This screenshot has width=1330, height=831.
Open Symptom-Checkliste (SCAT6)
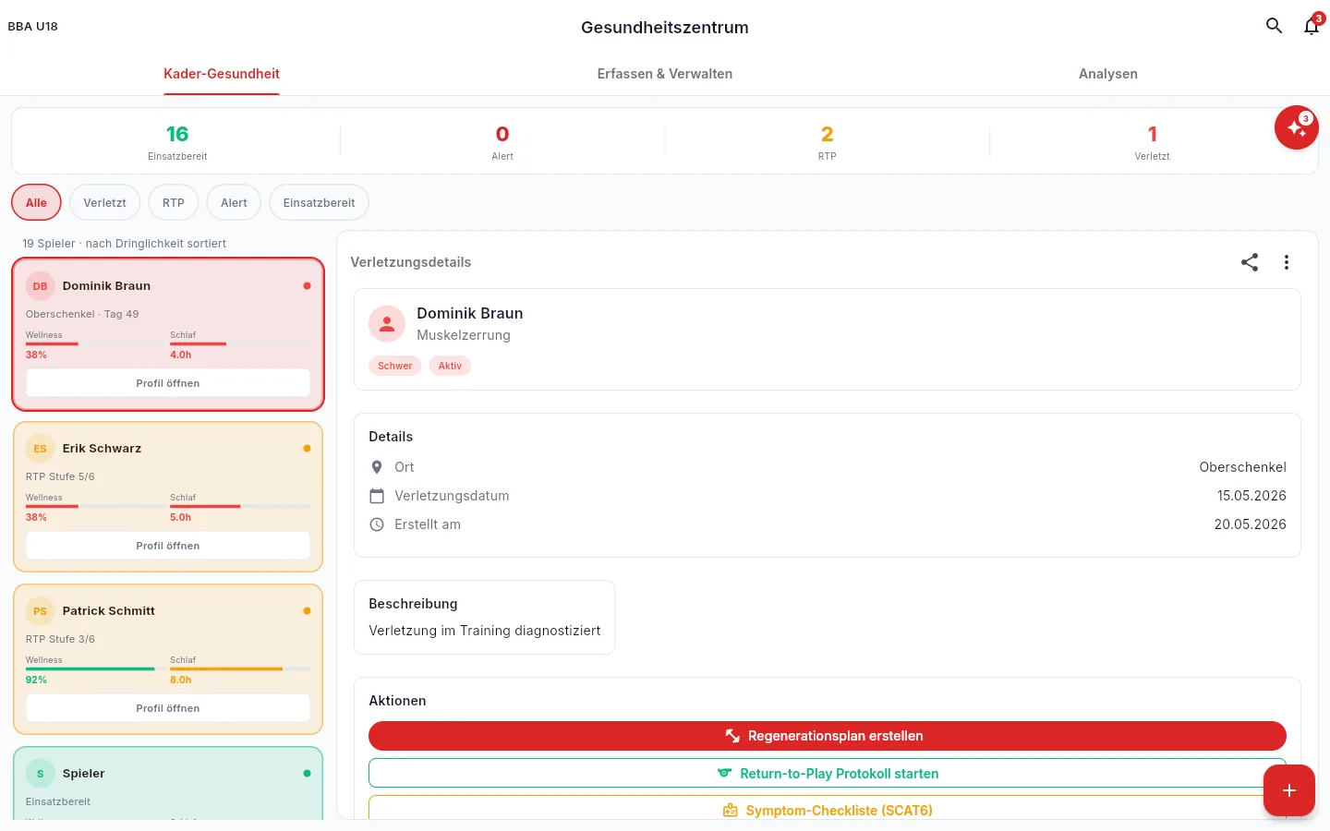(x=828, y=808)
